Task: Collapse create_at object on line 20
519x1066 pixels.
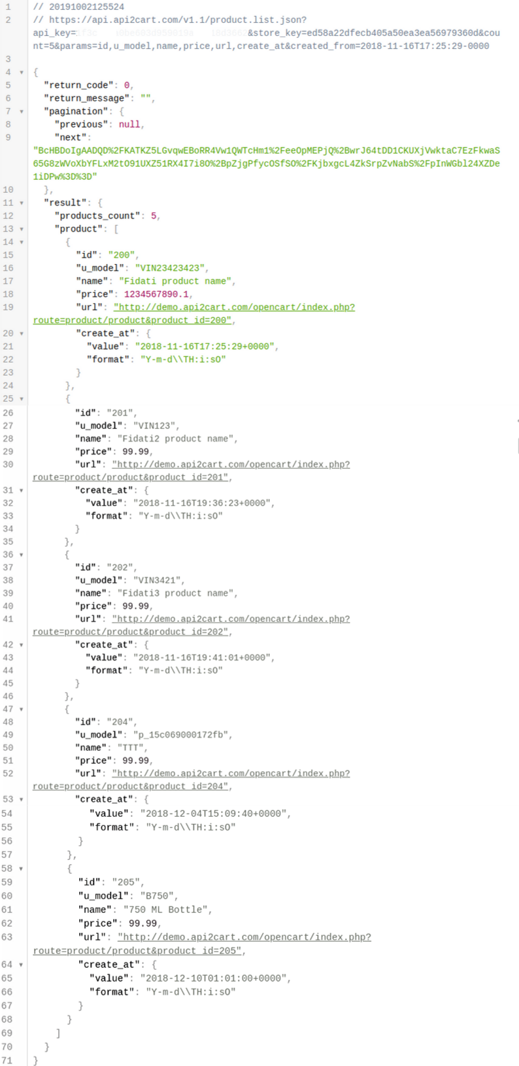Action: tap(22, 334)
